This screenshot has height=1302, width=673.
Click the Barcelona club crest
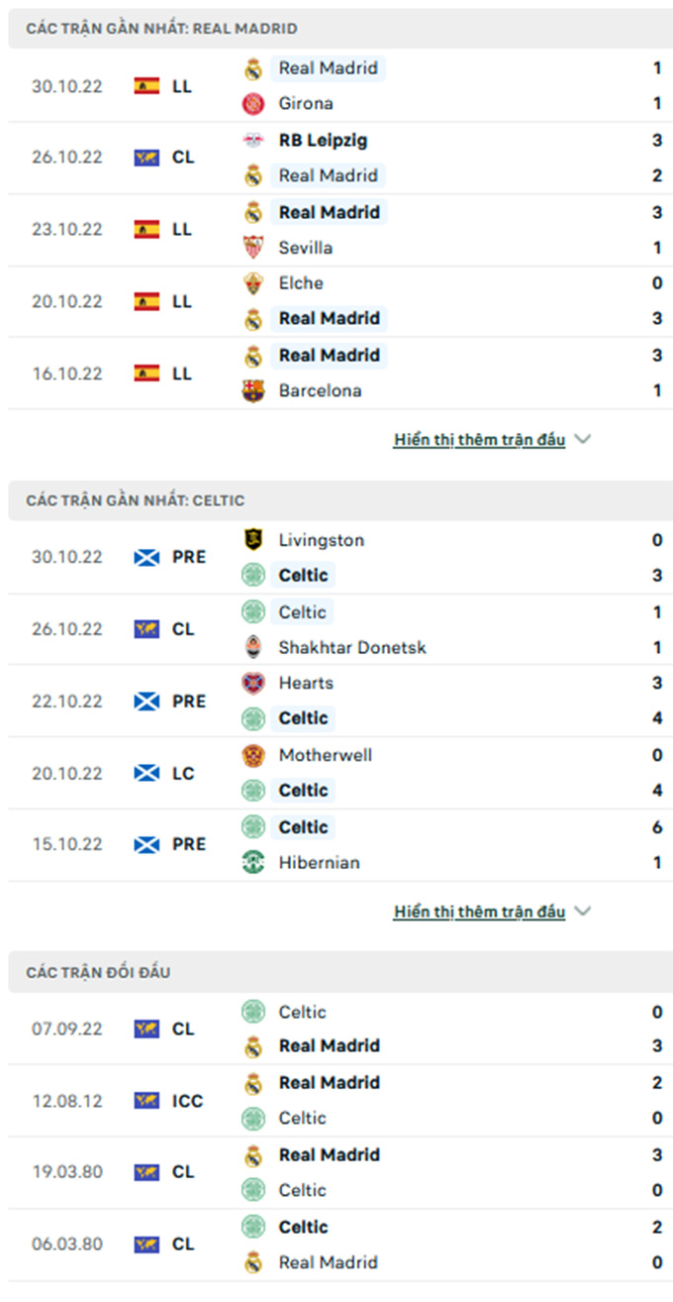[x=253, y=390]
